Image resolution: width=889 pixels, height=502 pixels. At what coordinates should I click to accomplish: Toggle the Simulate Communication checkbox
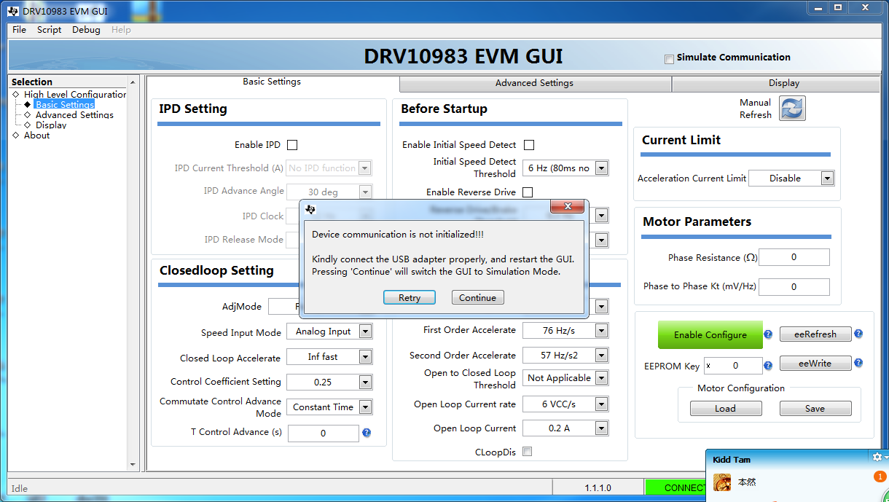click(x=669, y=59)
